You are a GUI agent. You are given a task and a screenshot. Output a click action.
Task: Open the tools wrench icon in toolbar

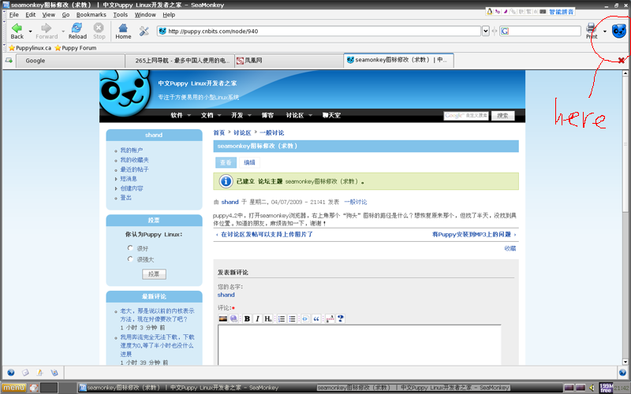tap(144, 31)
